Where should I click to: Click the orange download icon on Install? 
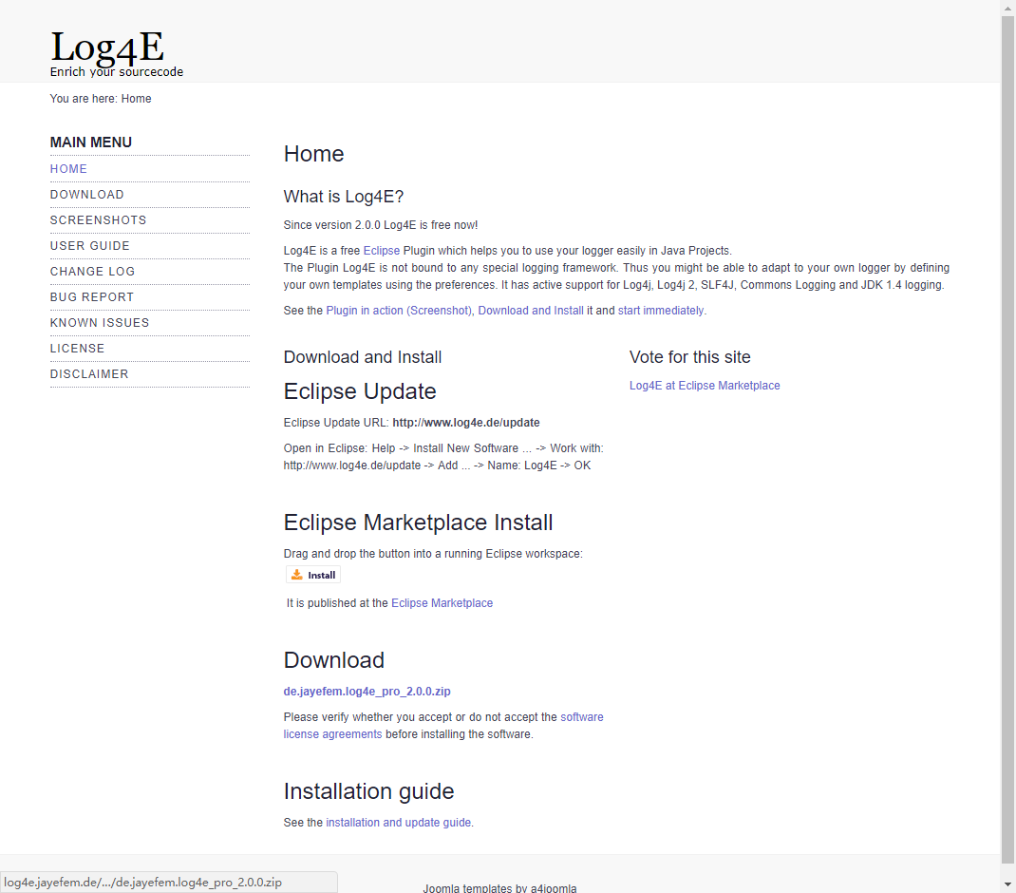tap(297, 575)
